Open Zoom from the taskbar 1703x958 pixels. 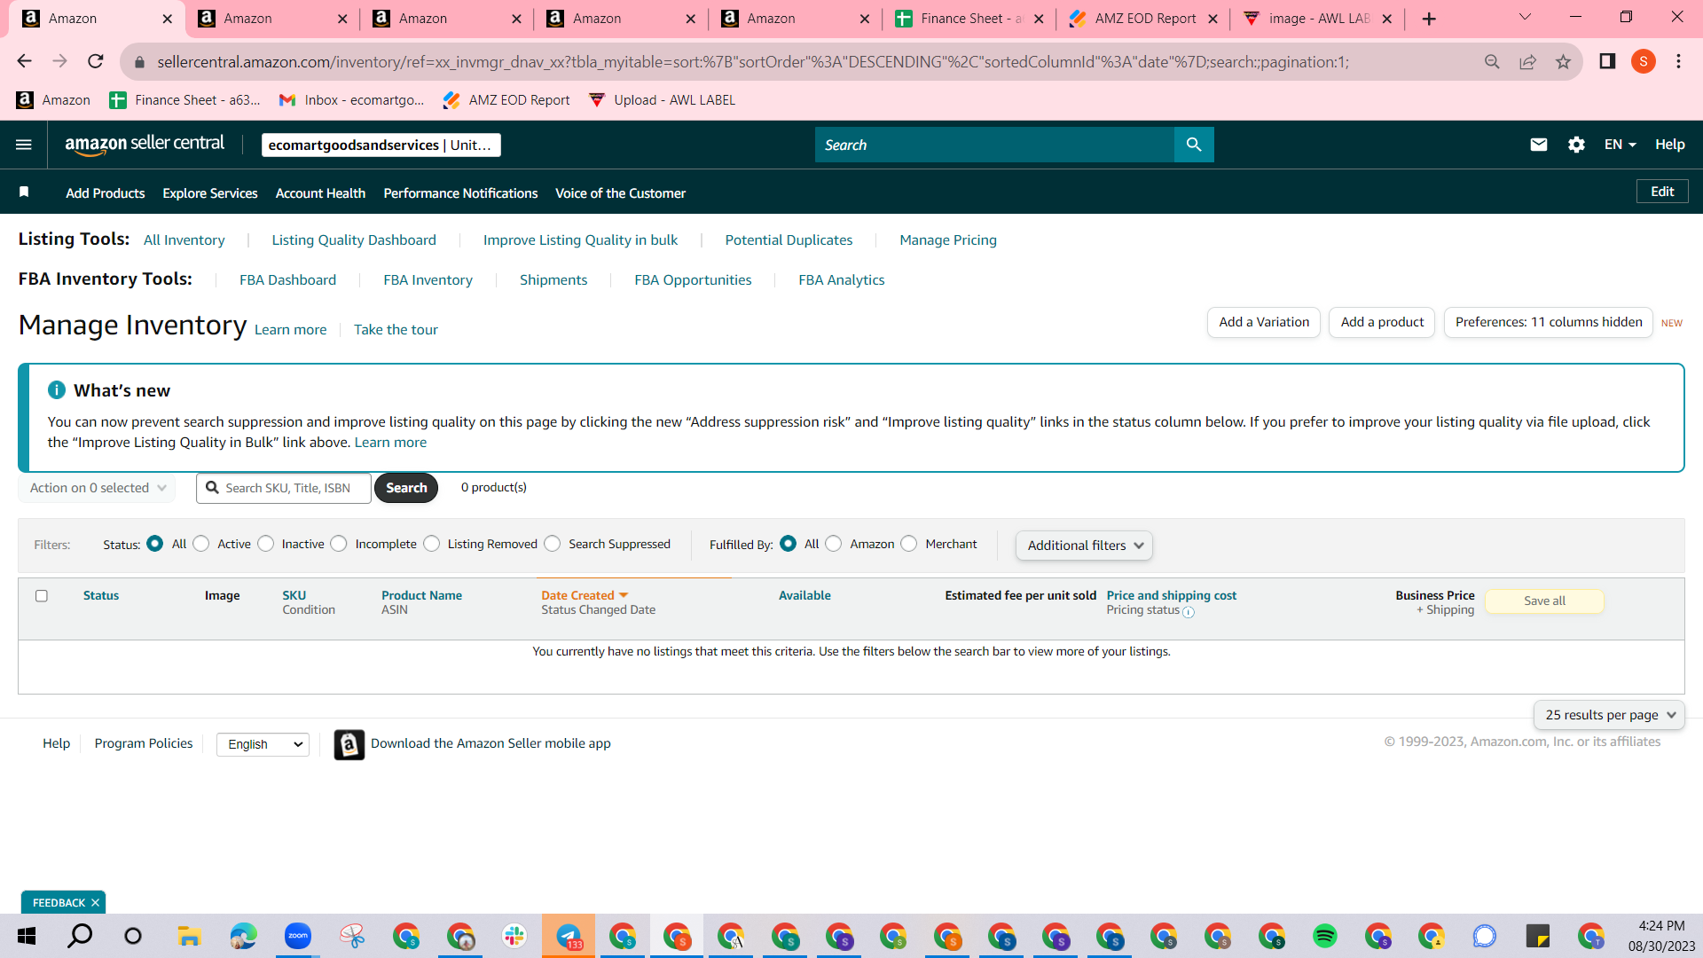click(298, 936)
